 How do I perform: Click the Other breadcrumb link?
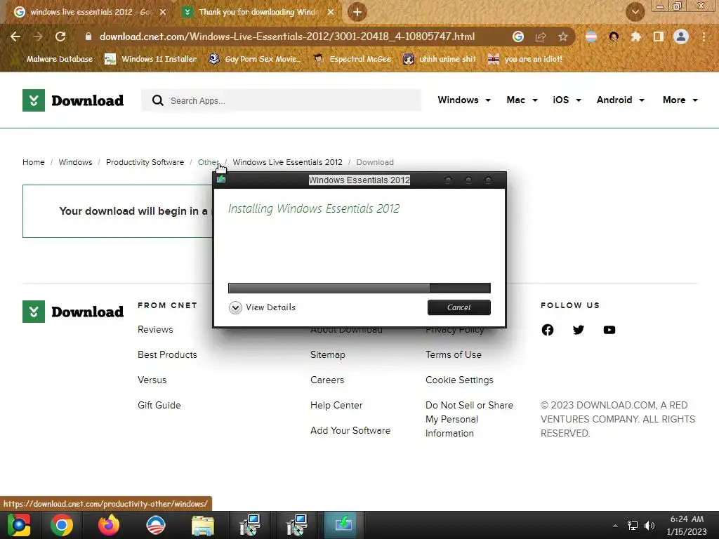[208, 162]
